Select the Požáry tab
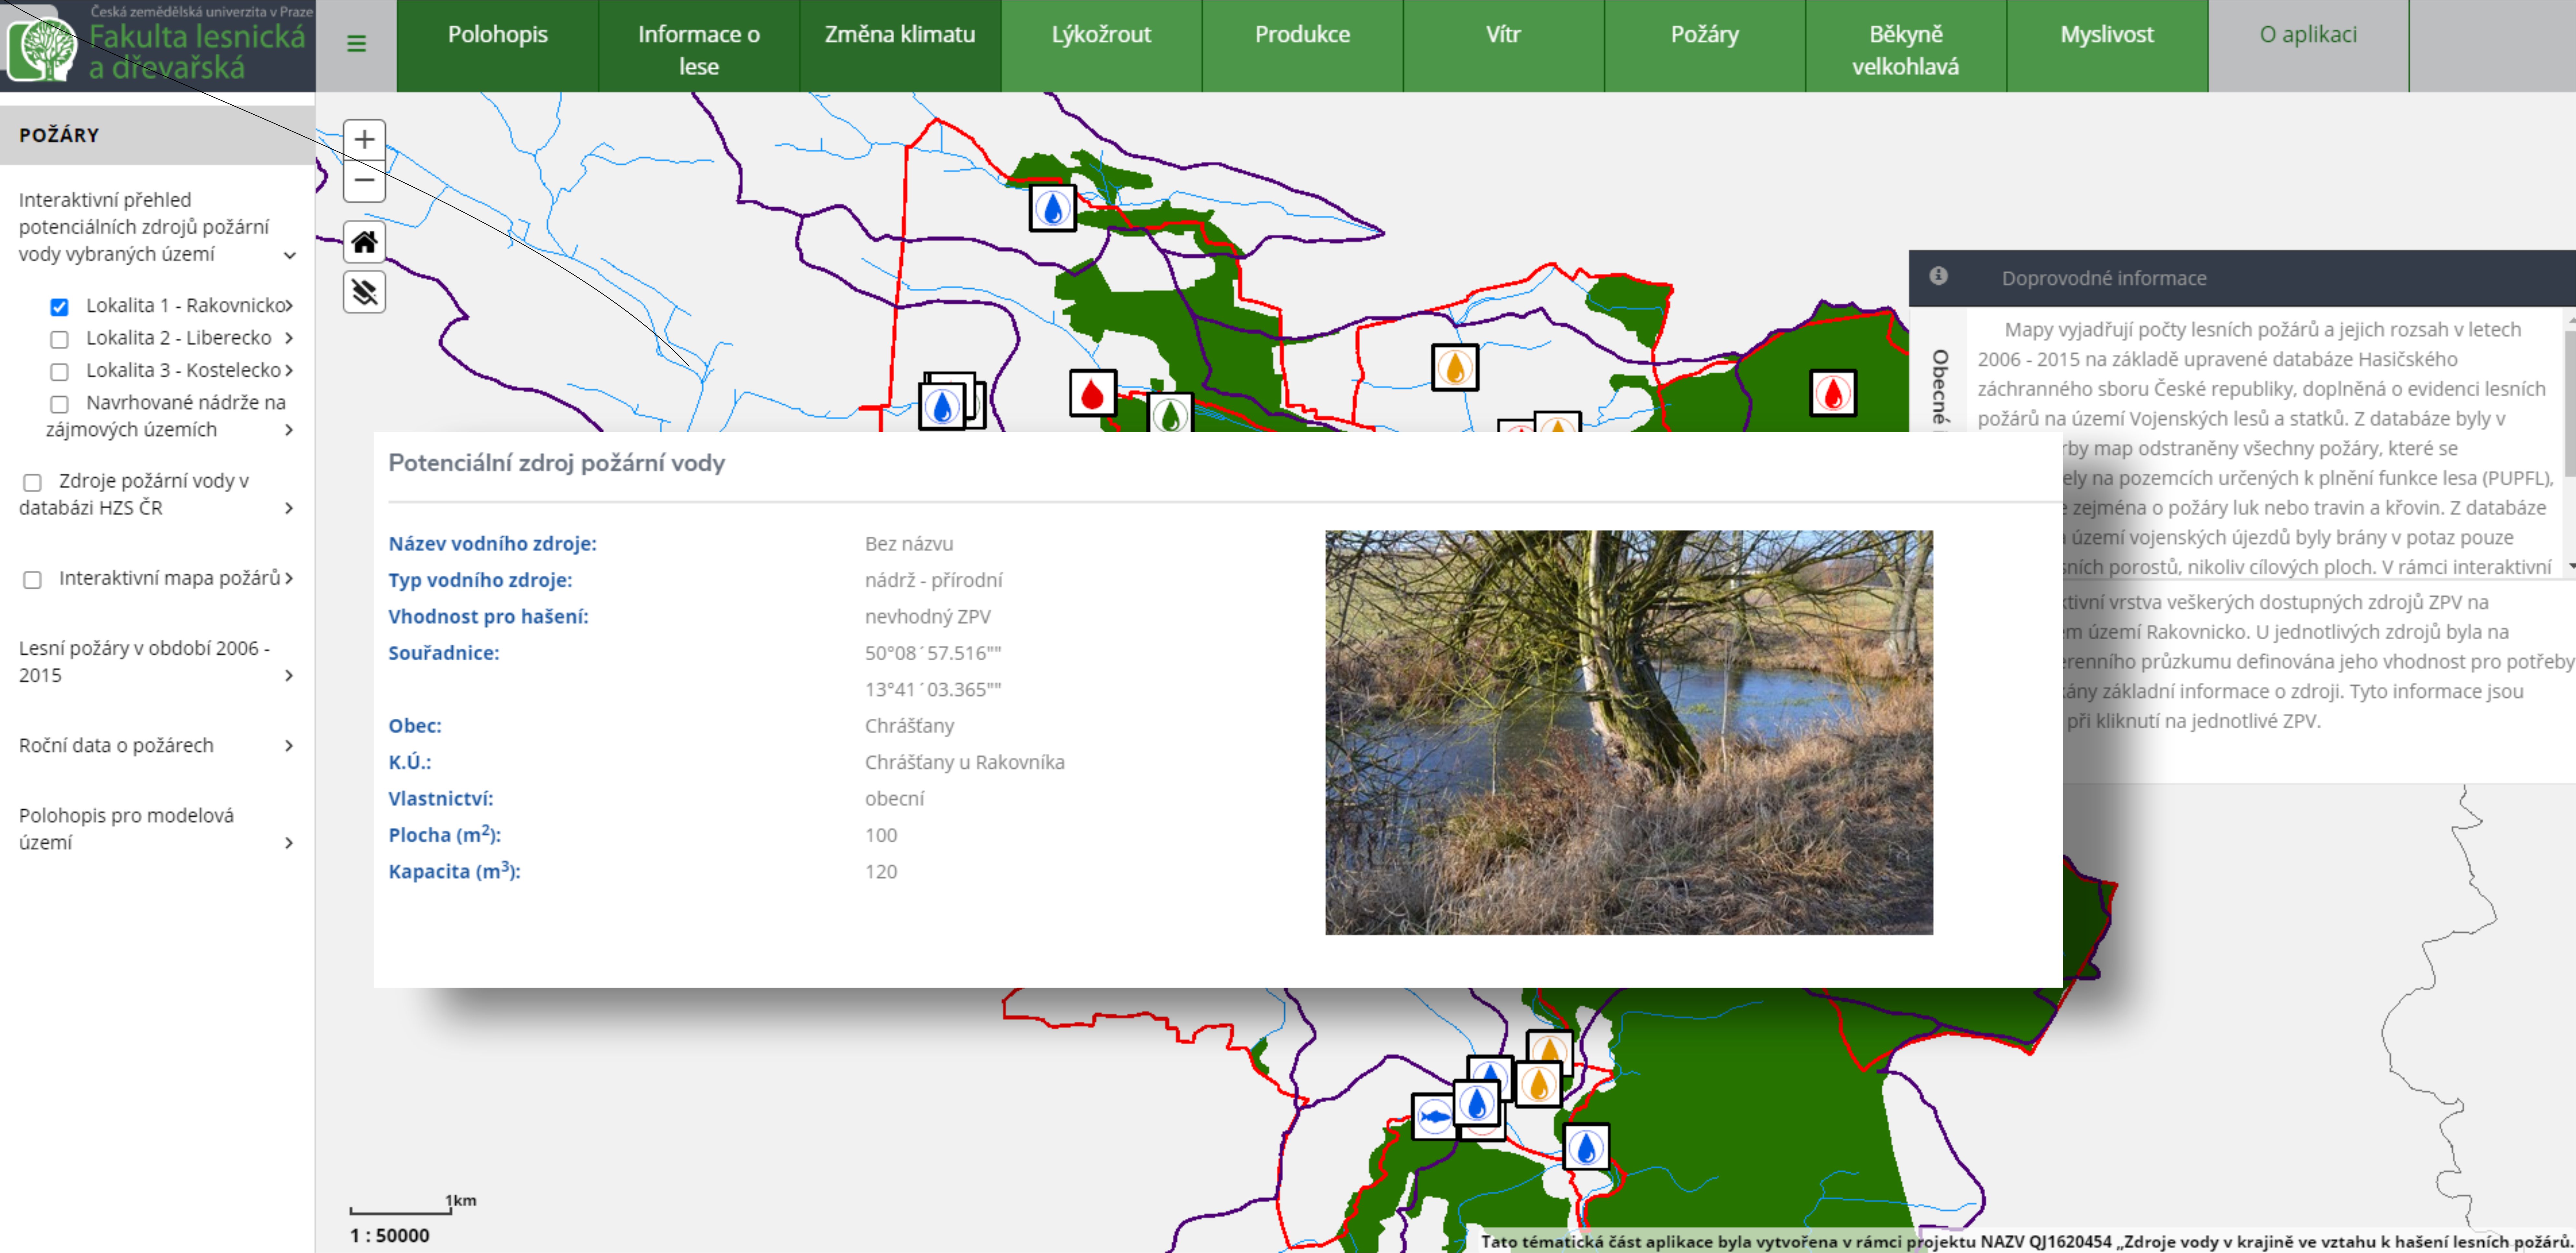 click(1705, 46)
